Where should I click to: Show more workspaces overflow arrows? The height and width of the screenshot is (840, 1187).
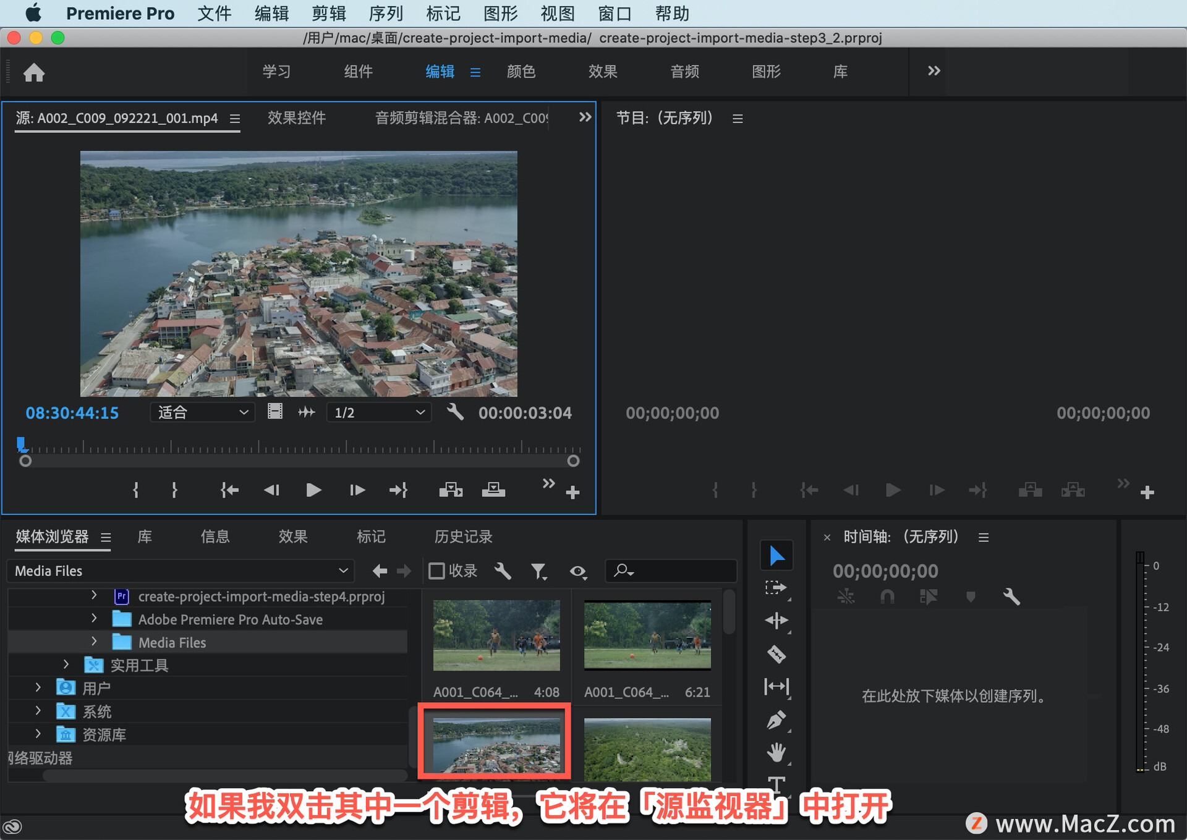[934, 71]
